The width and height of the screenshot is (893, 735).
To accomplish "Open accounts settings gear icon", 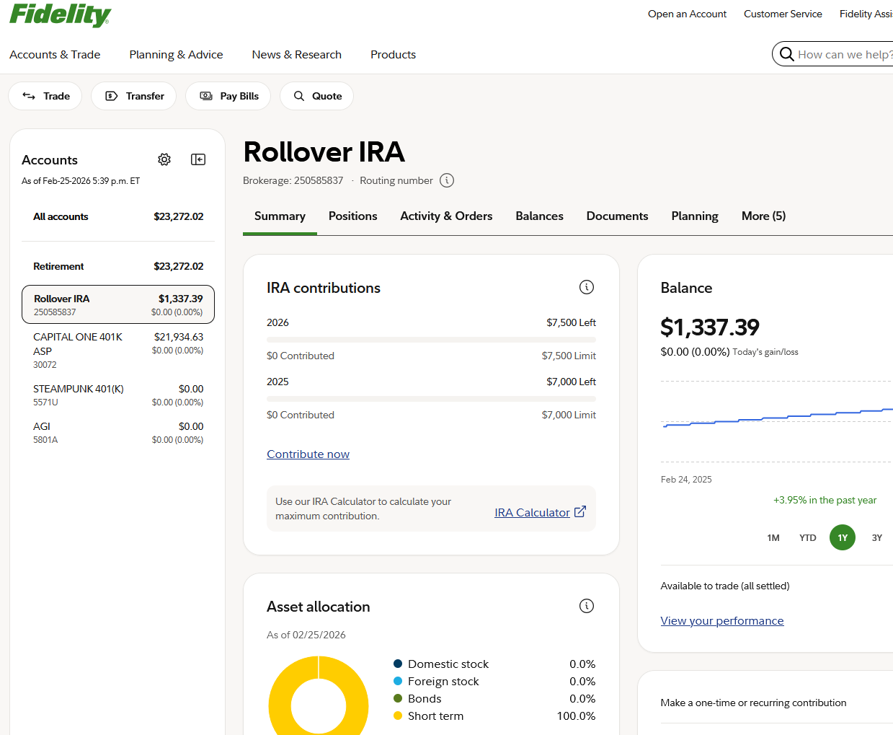I will (x=164, y=159).
